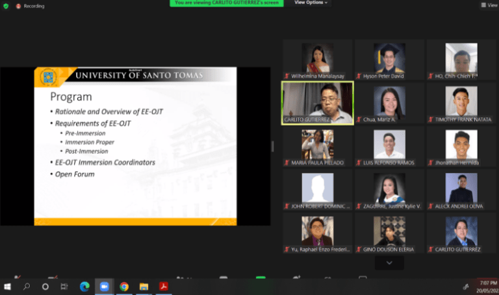Open the View Options dropdown
Image resolution: width=499 pixels, height=295 pixels.
(x=311, y=3)
